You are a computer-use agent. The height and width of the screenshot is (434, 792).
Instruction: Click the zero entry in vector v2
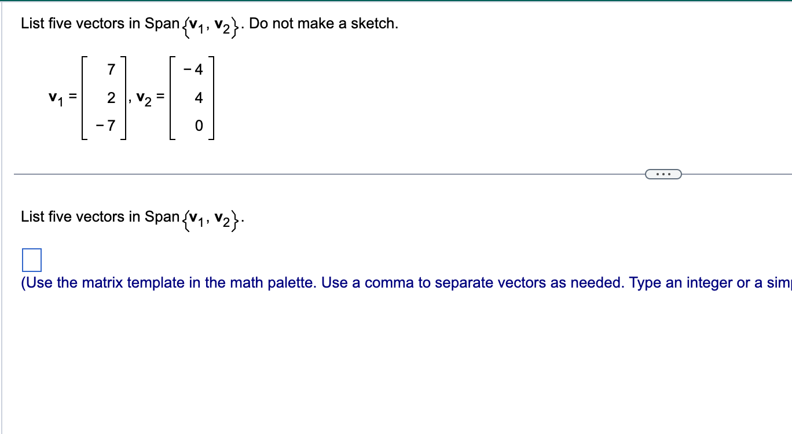click(x=197, y=126)
